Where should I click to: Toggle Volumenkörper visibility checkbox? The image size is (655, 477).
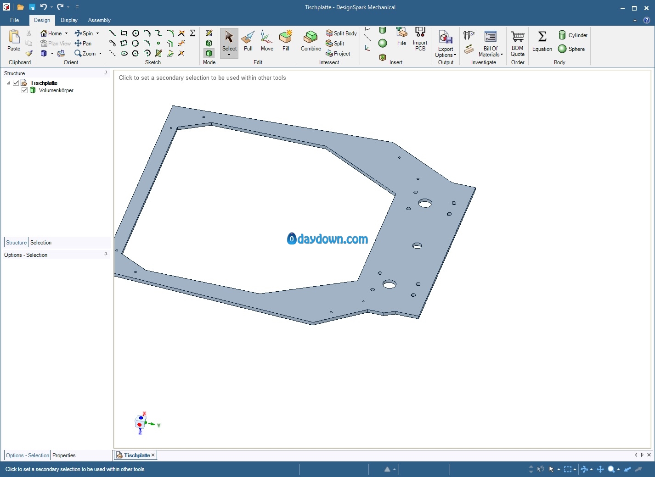[x=25, y=90]
